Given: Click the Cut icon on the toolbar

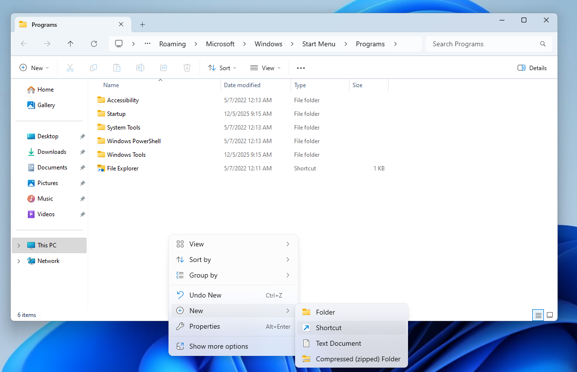Looking at the screenshot, I should [70, 68].
